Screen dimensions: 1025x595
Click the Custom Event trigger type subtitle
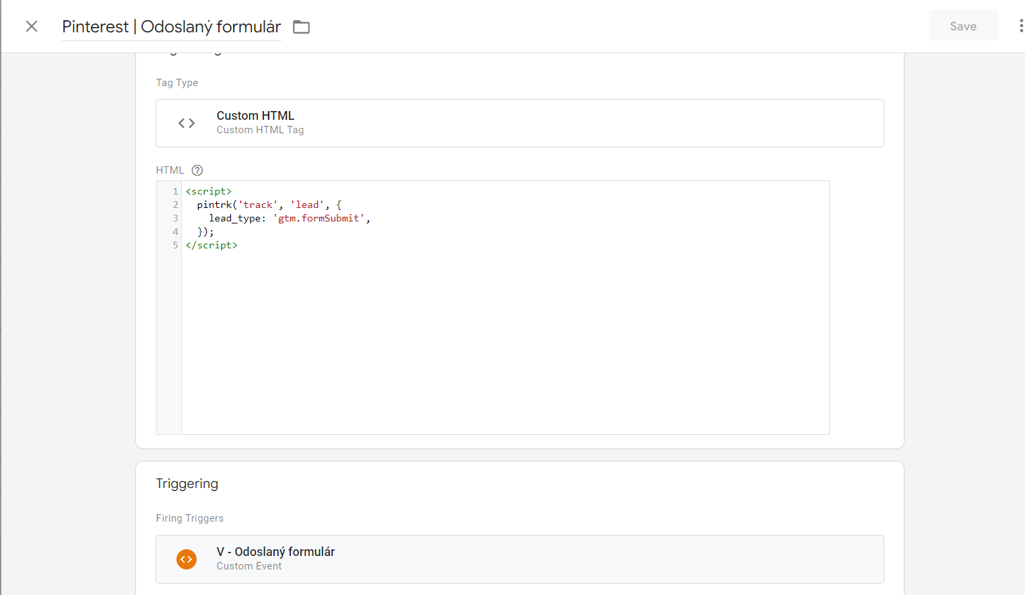tap(249, 566)
